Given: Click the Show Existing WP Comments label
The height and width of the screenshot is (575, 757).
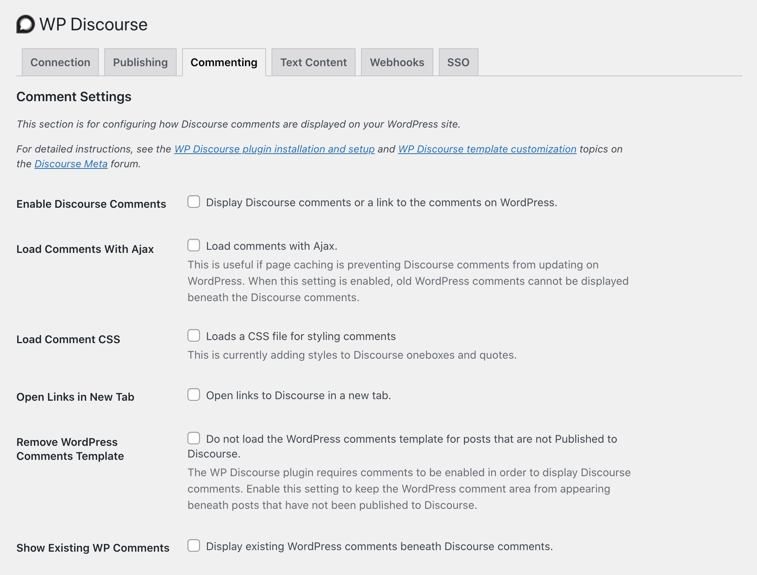Looking at the screenshot, I should [x=93, y=548].
